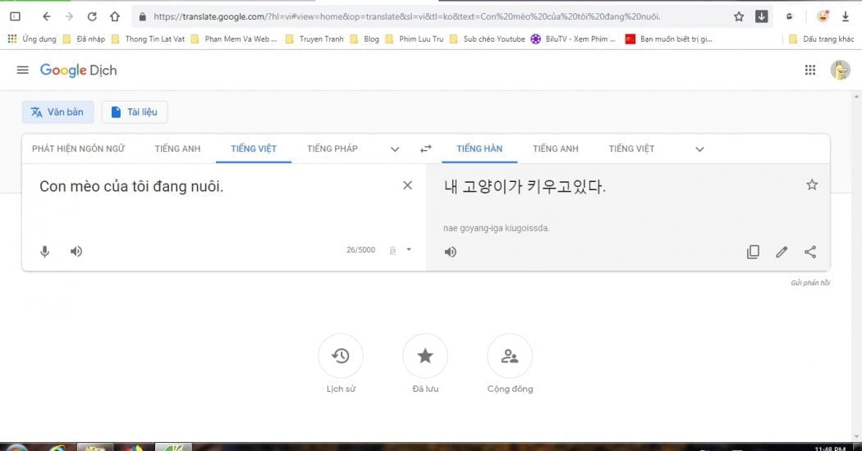Select TIẾNG ANH as target language
Image resolution: width=862 pixels, height=451 pixels.
pos(555,148)
